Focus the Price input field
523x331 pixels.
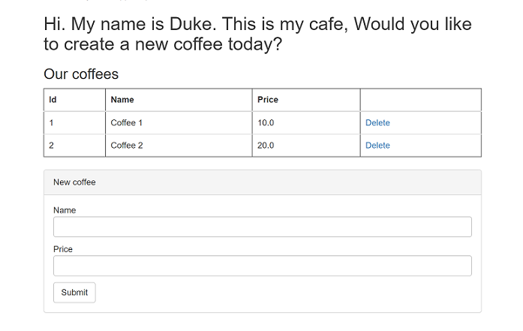[x=262, y=266]
